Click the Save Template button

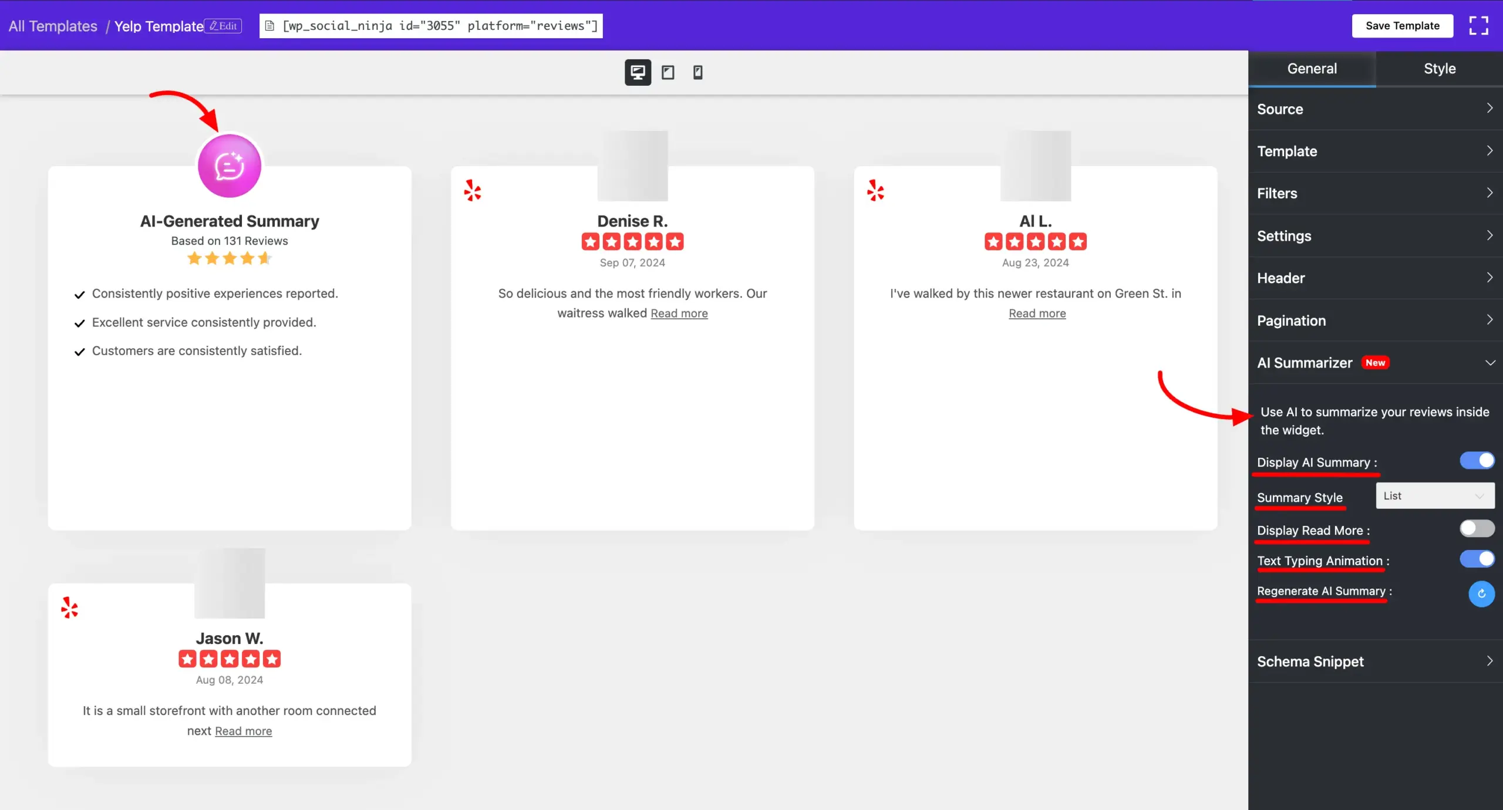(1402, 26)
